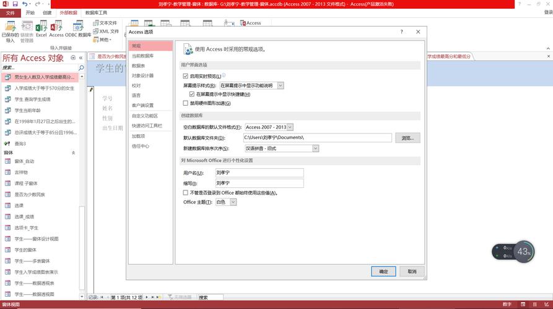Collapse the 窗体 group in navigation pane

[x=73, y=153]
